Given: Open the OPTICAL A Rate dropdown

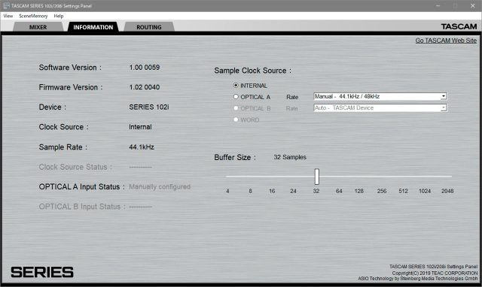Looking at the screenshot, I should [380, 96].
